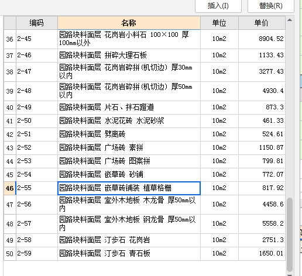Click the price 817.92
Screen dimensions: 302x276
click(x=273, y=188)
